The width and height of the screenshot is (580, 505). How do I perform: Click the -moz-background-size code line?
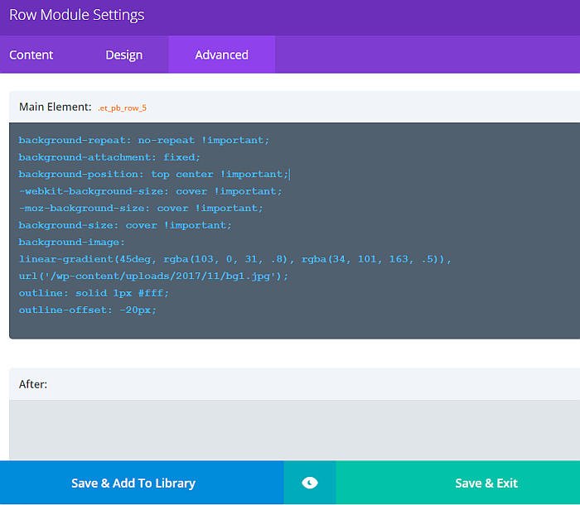(141, 208)
